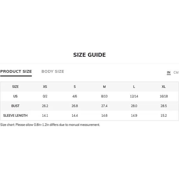179x179 pixels.
Task: Click the size chart measurement note
Action: pyautogui.click(x=50, y=125)
